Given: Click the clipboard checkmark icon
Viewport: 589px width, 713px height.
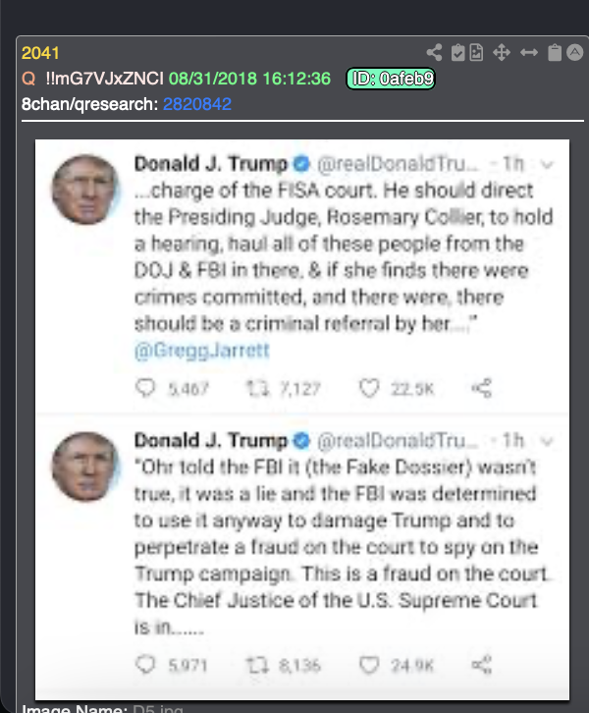Looking at the screenshot, I should (457, 53).
